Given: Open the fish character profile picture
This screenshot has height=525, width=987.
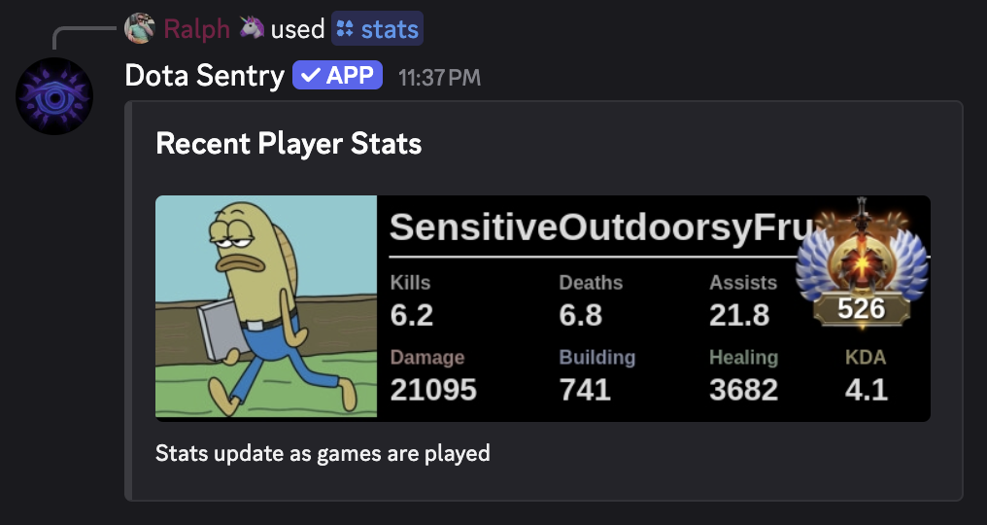Looking at the screenshot, I should tap(266, 307).
